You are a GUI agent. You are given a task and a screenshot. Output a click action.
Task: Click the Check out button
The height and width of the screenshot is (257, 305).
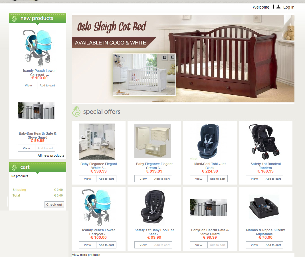[54, 205]
